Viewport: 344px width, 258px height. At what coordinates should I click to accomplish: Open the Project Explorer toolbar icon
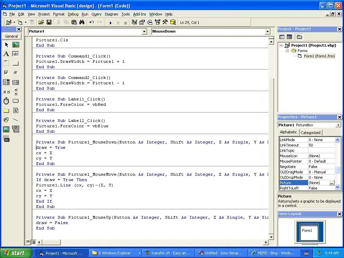coord(134,23)
